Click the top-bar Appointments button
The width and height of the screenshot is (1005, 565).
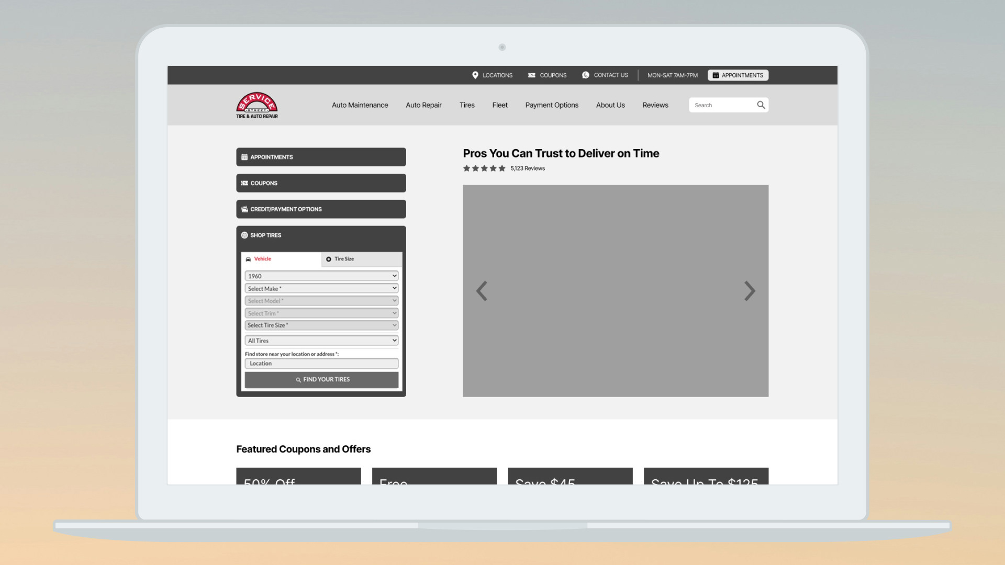pos(738,75)
